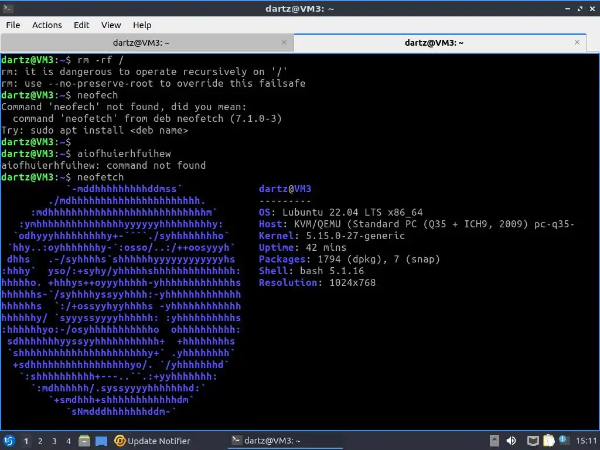Open the View menu
Screen dimensions: 600x450
point(111,25)
